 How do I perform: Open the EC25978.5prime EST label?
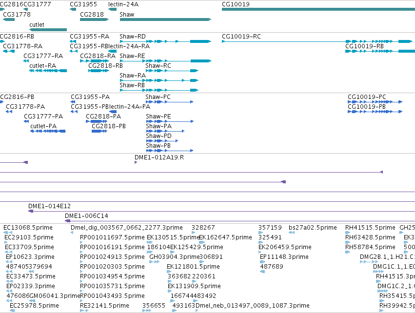(x=34, y=306)
